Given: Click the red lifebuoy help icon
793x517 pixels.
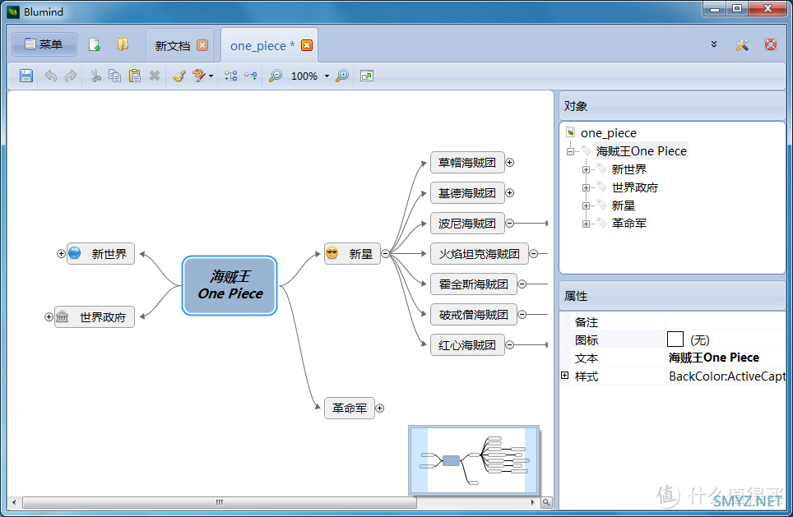Looking at the screenshot, I should click(770, 44).
